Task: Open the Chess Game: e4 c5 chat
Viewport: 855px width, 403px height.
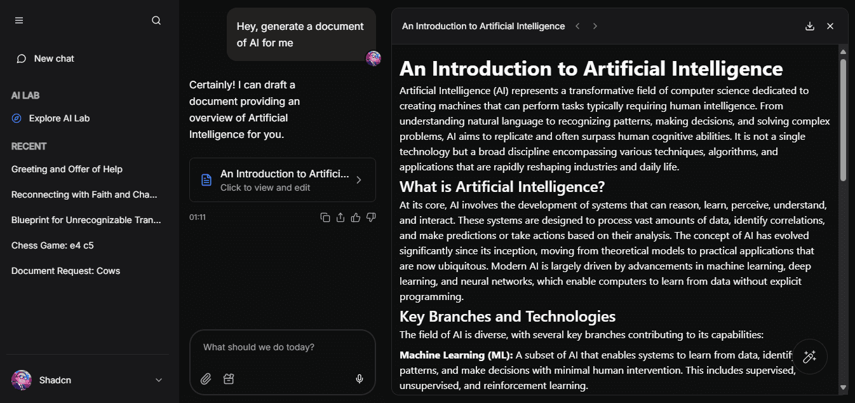Action: pos(53,245)
